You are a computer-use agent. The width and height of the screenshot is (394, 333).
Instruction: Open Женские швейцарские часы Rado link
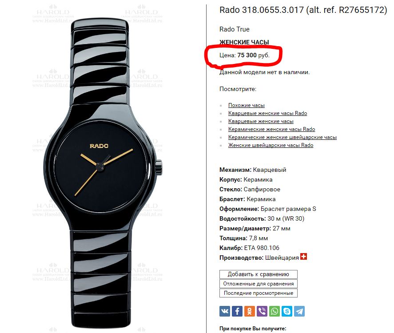coord(271,145)
